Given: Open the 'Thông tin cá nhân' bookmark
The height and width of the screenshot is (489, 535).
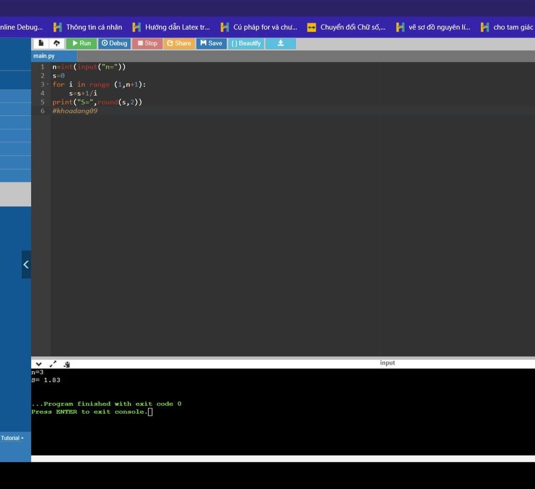Looking at the screenshot, I should tap(88, 27).
